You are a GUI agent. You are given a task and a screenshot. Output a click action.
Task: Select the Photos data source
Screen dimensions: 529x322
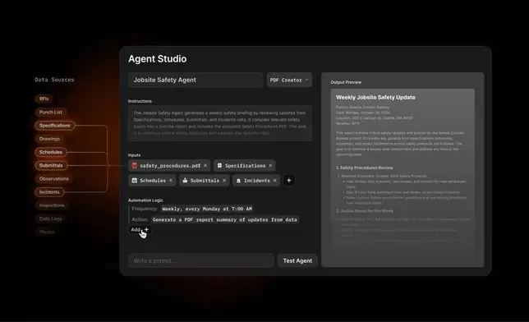tap(47, 232)
